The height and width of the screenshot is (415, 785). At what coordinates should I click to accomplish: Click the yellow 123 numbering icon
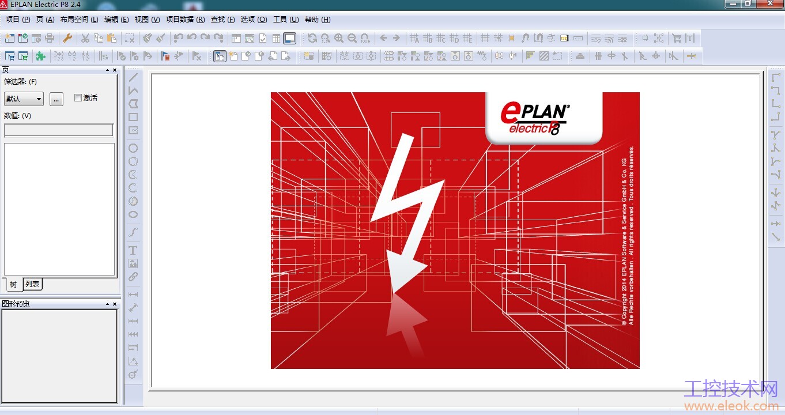564,38
